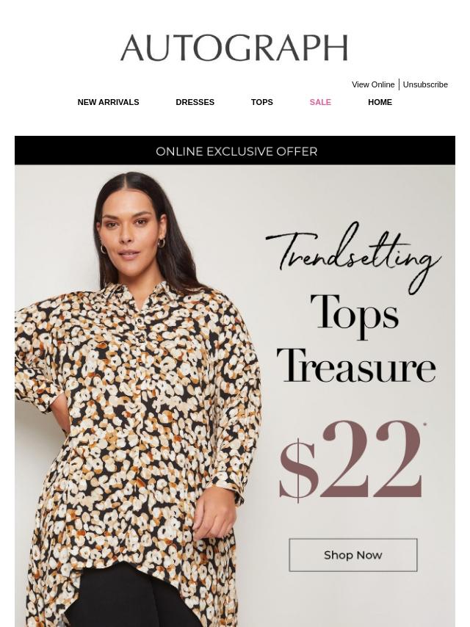Click the model's hoop earring
The width and height of the screenshot is (470, 627).
click(162, 243)
